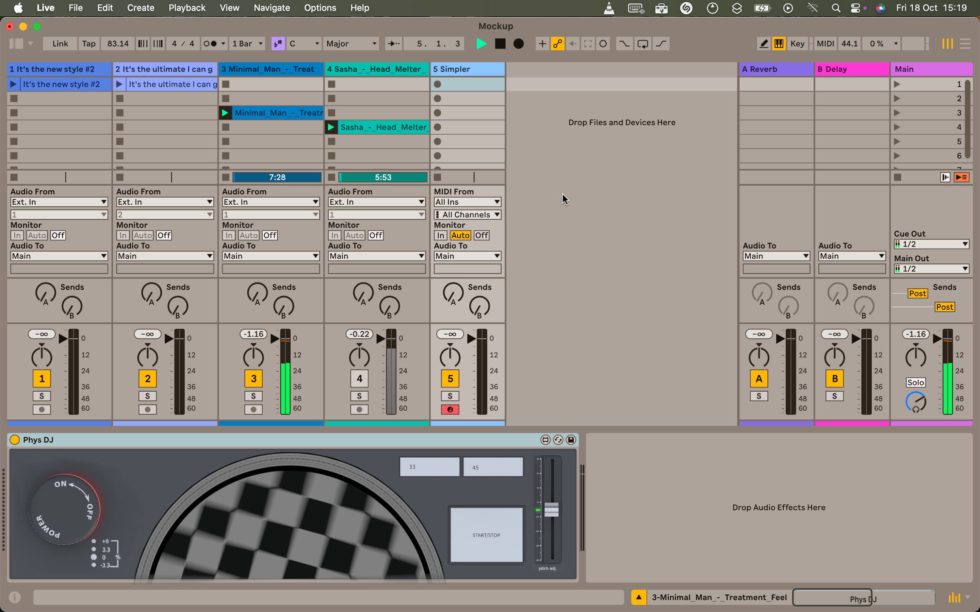Toggle the Computer MIDI Keyboard icon

point(779,44)
